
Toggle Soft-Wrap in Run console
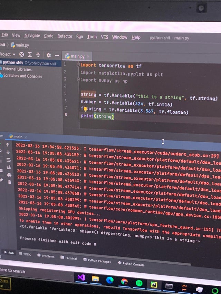pos(8,160)
